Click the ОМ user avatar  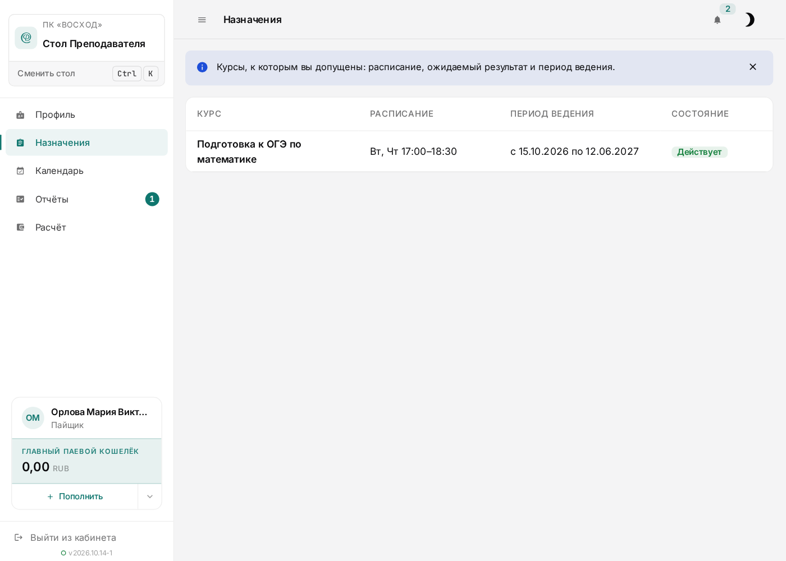point(33,418)
